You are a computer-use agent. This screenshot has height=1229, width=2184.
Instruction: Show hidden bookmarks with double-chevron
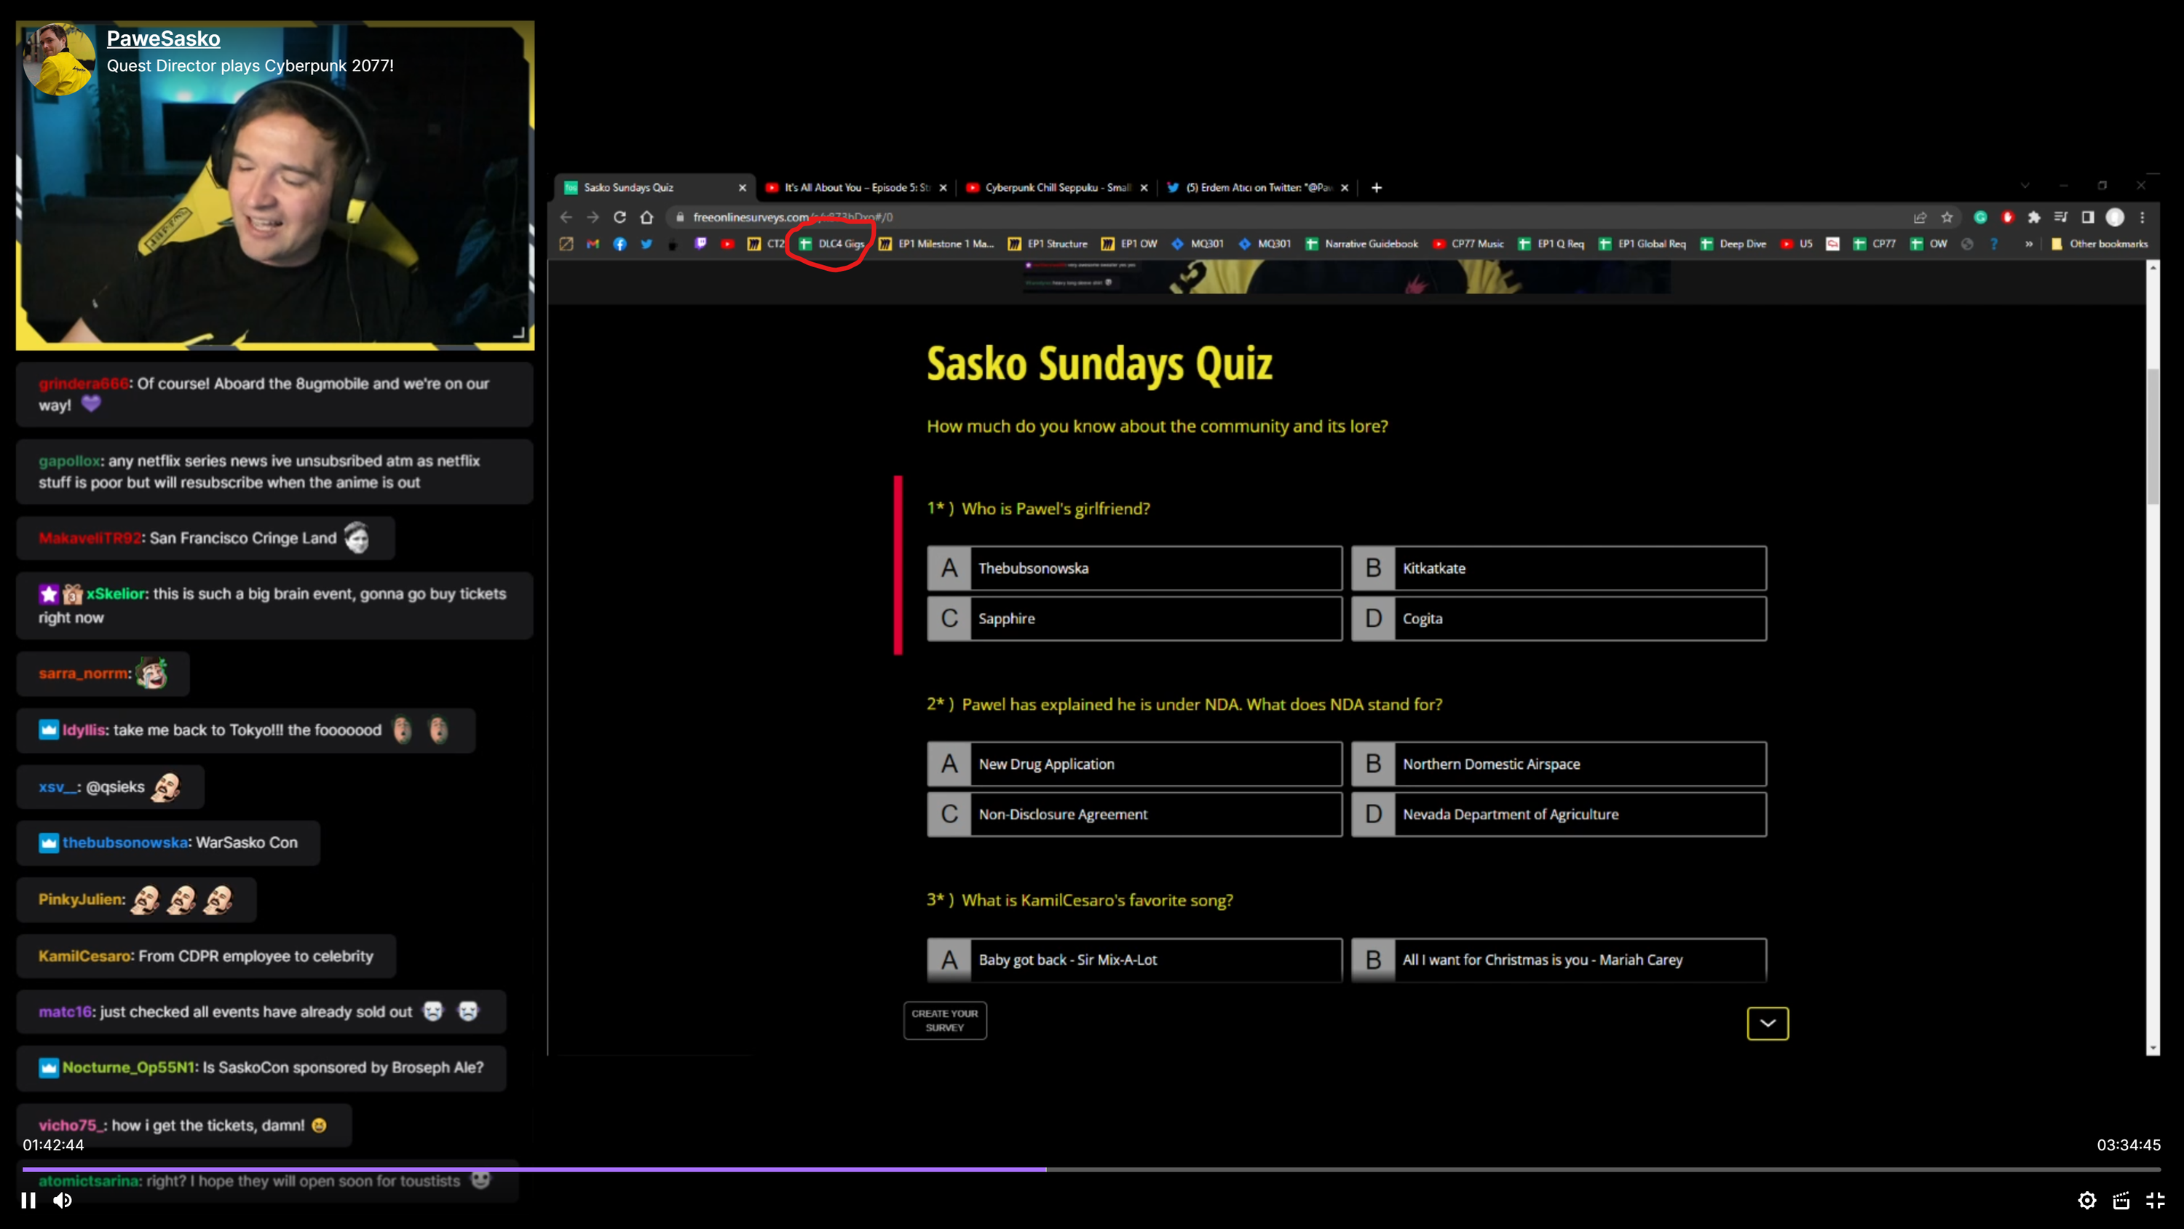click(x=2029, y=245)
